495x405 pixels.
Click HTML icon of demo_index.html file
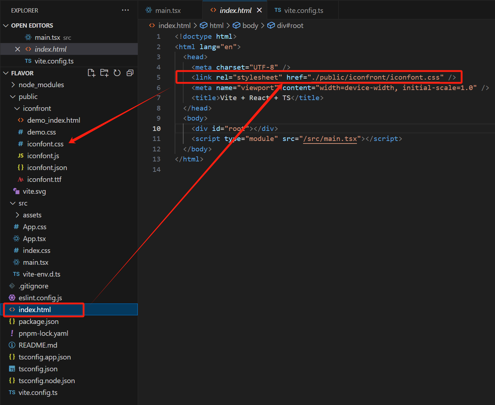[x=20, y=120]
